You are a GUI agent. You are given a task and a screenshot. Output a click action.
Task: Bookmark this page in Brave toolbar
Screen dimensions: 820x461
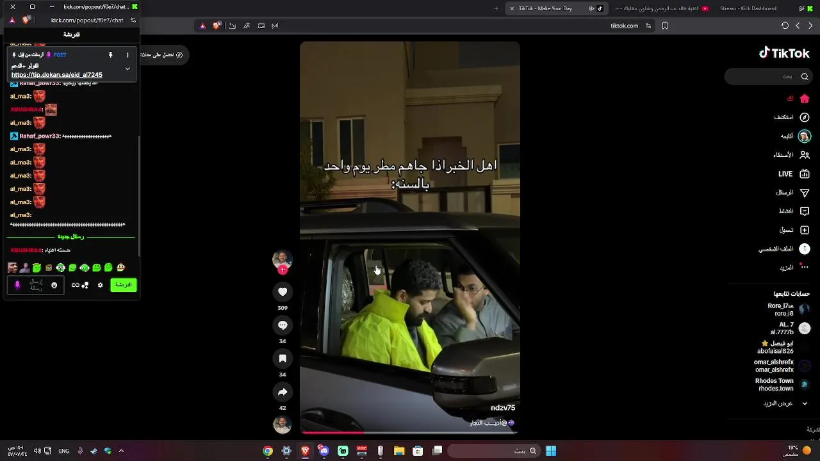coord(665,26)
